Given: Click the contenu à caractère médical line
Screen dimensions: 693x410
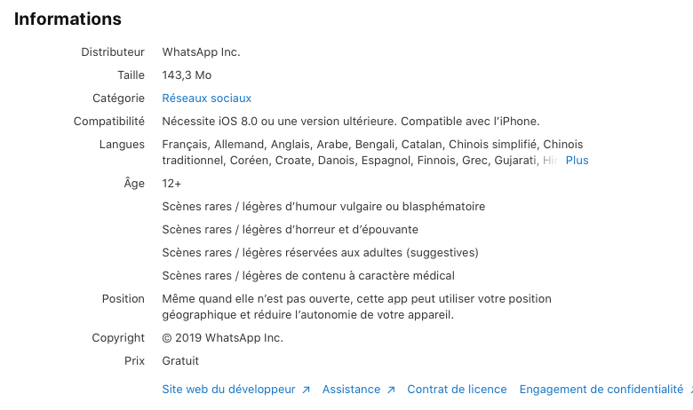Looking at the screenshot, I should [308, 276].
